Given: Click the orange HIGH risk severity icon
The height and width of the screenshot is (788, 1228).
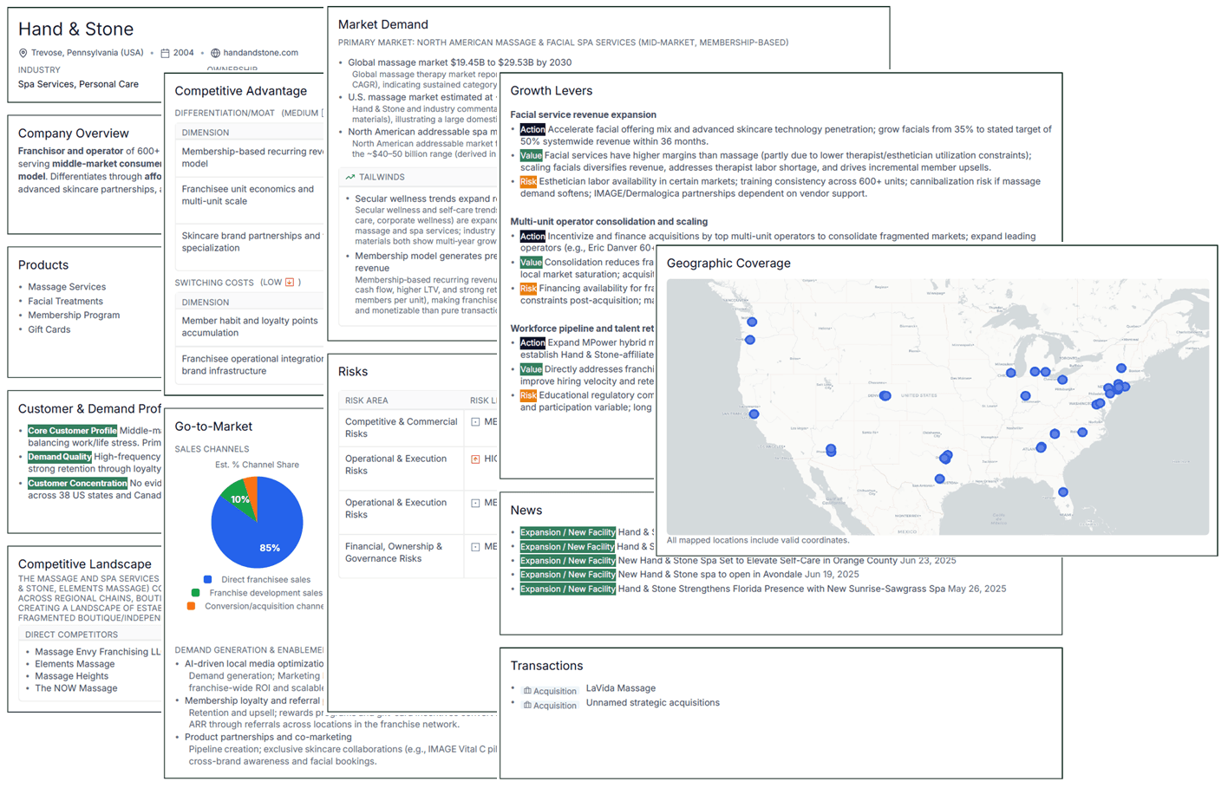Looking at the screenshot, I should point(474,459).
